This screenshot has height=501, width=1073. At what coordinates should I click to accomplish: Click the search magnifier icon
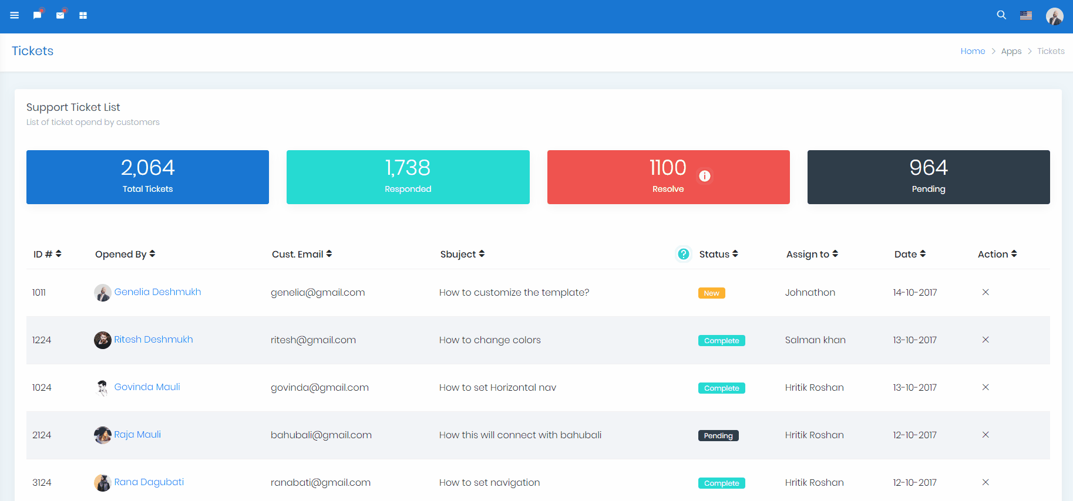click(1001, 15)
